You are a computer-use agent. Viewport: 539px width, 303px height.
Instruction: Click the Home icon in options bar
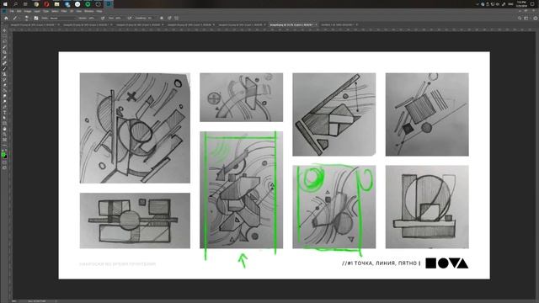(x=6, y=18)
